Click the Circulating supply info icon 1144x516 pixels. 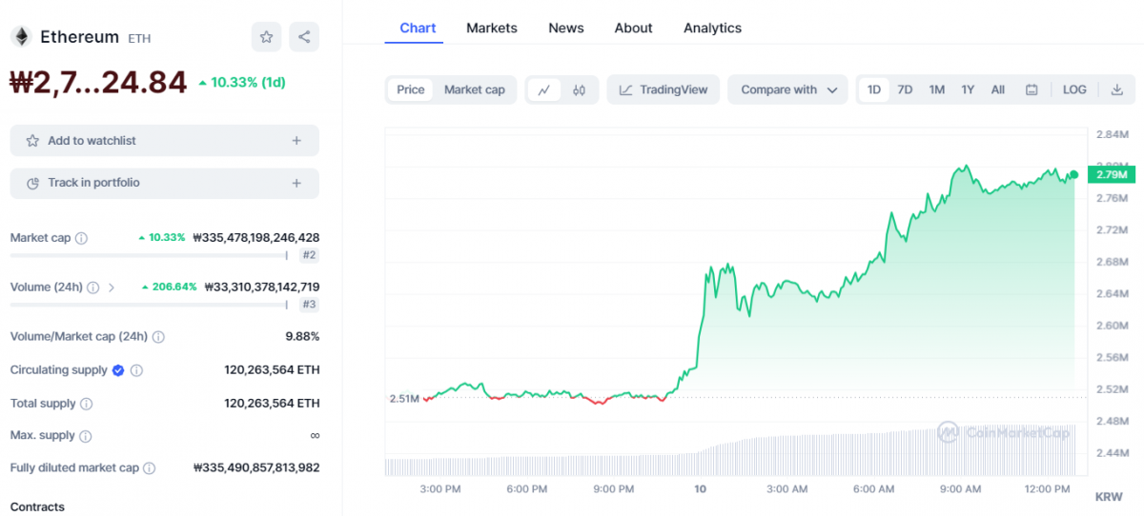[x=136, y=370]
